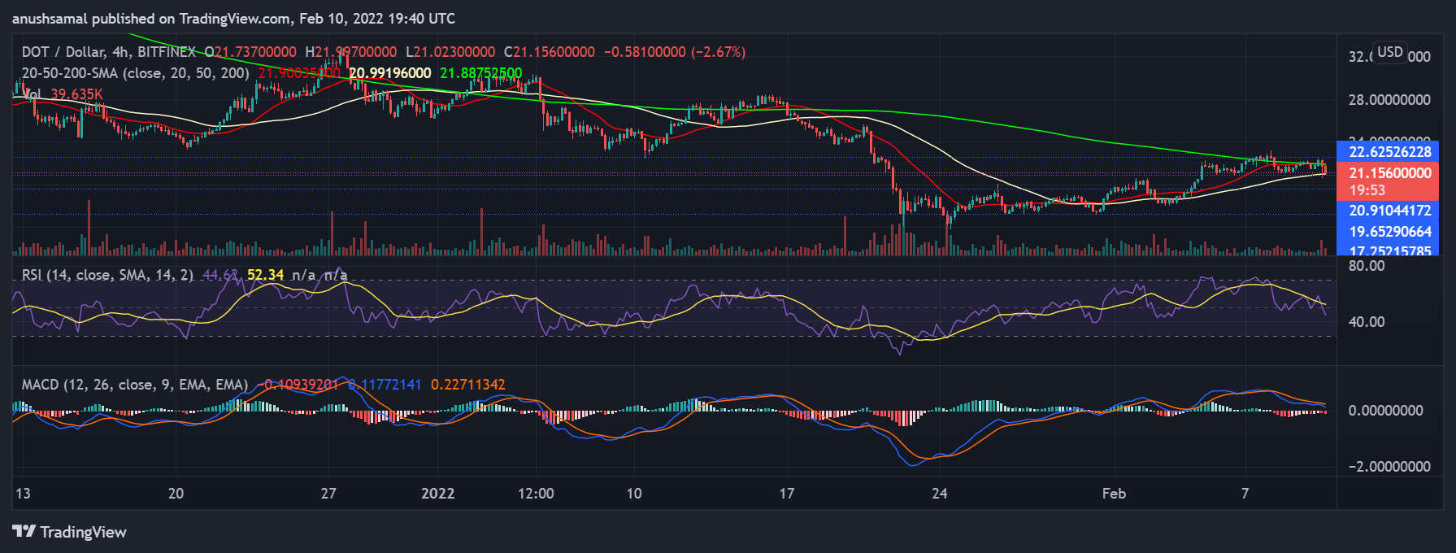Click the 28.00000000 price axis label
The height and width of the screenshot is (553, 1456).
coord(1389,100)
